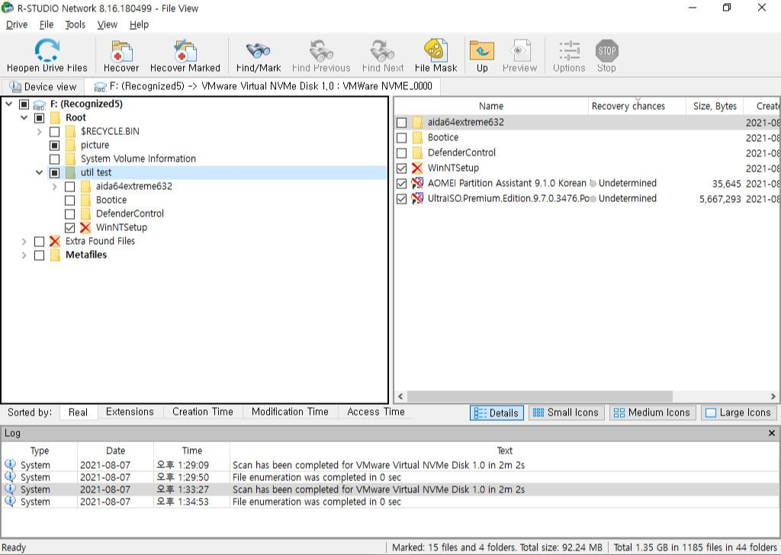Switch the file list to Small Icons view
Viewport: 781px width, 555px height.
566,412
